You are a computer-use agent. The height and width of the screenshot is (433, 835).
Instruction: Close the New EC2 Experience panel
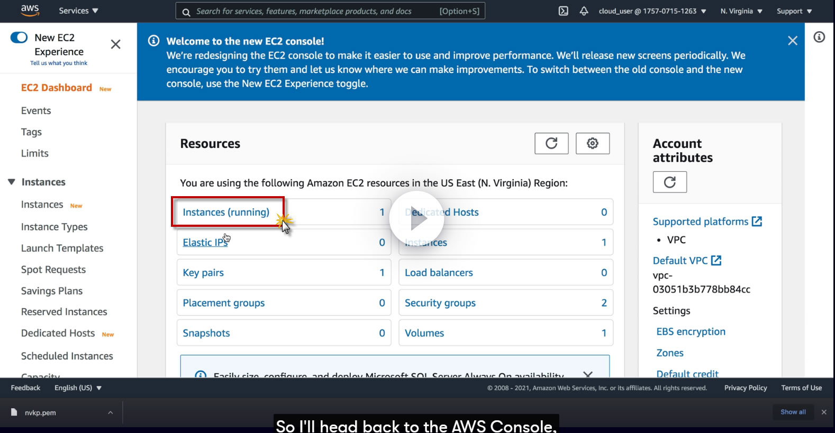click(x=115, y=44)
